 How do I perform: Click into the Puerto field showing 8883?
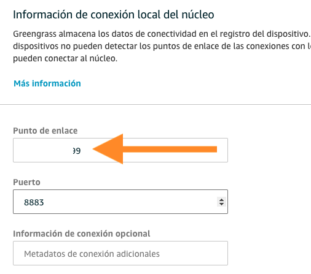pyautogui.click(x=120, y=202)
